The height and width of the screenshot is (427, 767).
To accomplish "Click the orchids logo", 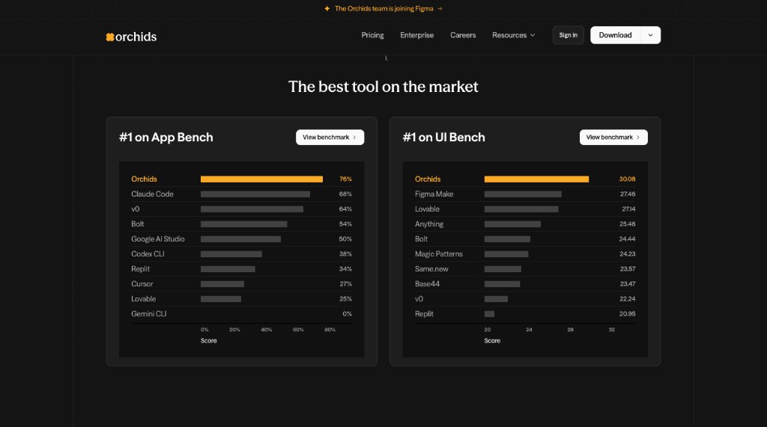I will tap(131, 37).
